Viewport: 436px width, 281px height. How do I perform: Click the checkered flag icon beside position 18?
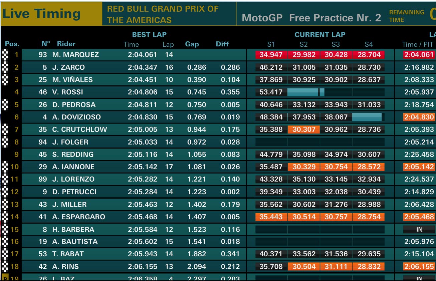pos(5,267)
